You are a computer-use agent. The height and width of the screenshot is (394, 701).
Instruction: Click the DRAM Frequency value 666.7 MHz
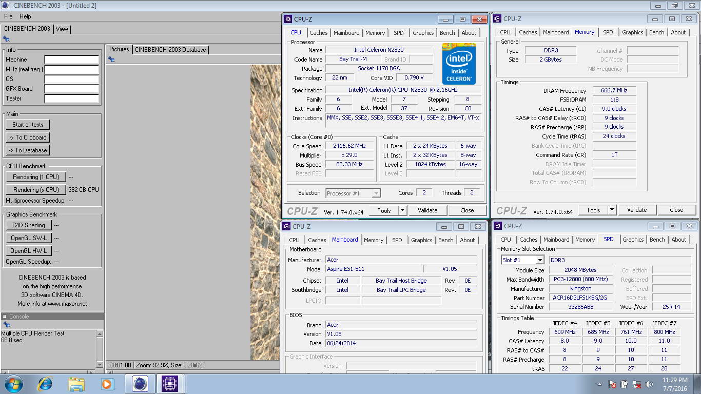click(614, 90)
